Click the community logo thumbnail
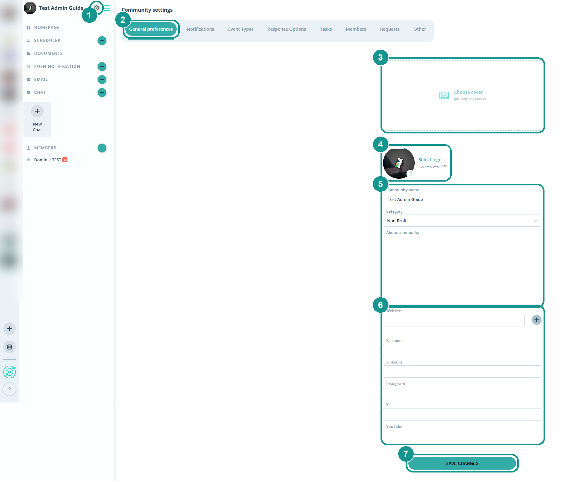 pos(399,163)
